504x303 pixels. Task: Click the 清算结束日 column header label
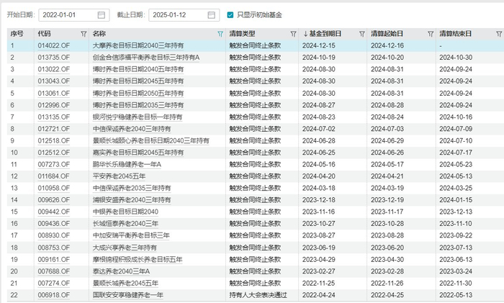pos(456,34)
